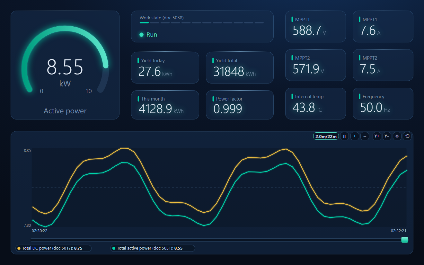
Task: Click the chart end time 02:32:21
Action: tap(399, 231)
